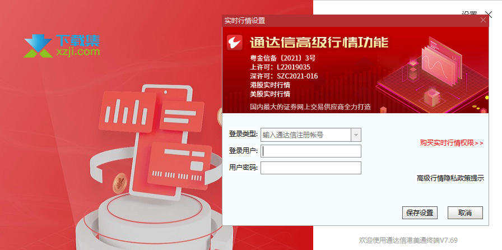Click the ¥ coin icon on illustration
The image size is (502, 250).
pyautogui.click(x=120, y=183)
